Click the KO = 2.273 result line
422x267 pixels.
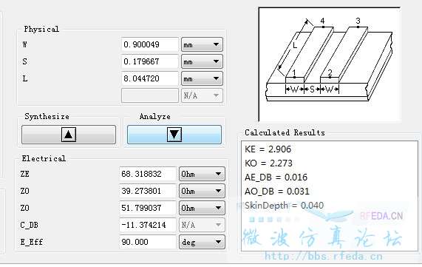(x=268, y=163)
